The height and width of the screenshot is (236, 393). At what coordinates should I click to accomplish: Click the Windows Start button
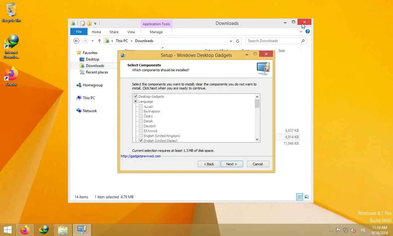(7, 230)
